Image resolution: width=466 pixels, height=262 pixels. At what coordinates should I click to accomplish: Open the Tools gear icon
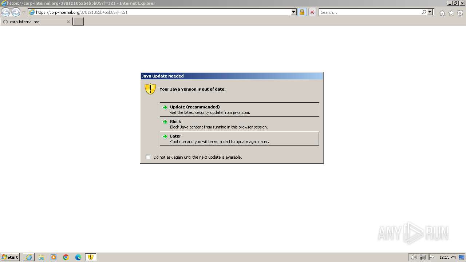[460, 13]
